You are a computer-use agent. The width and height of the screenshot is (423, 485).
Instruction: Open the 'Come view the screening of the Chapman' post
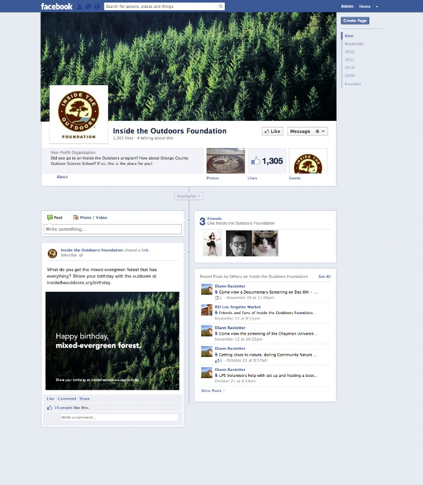click(268, 334)
